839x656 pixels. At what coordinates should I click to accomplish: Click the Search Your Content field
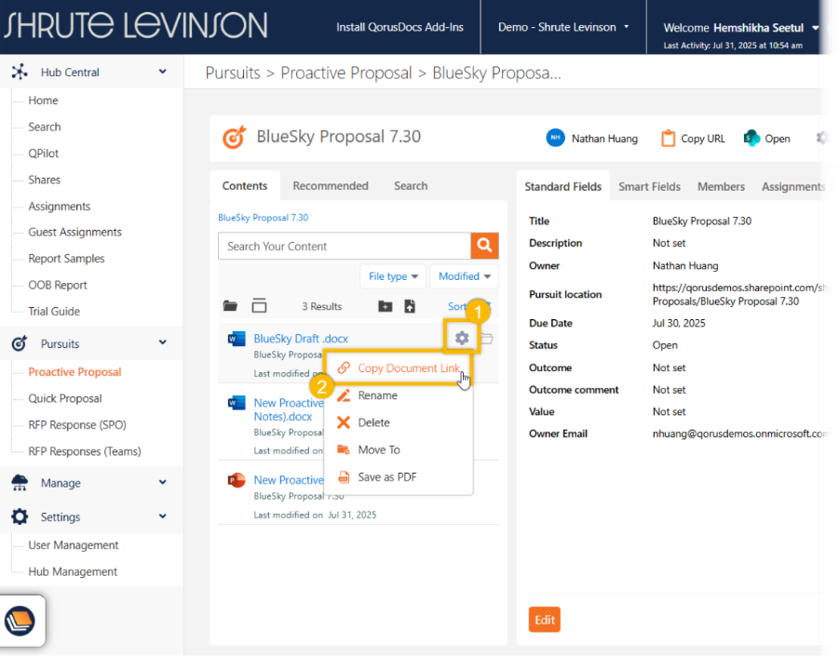pyautogui.click(x=344, y=246)
